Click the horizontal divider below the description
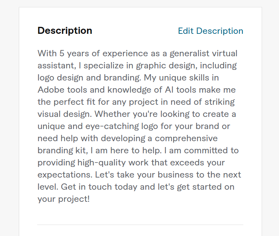The height and width of the screenshot is (236, 279). click(x=140, y=225)
